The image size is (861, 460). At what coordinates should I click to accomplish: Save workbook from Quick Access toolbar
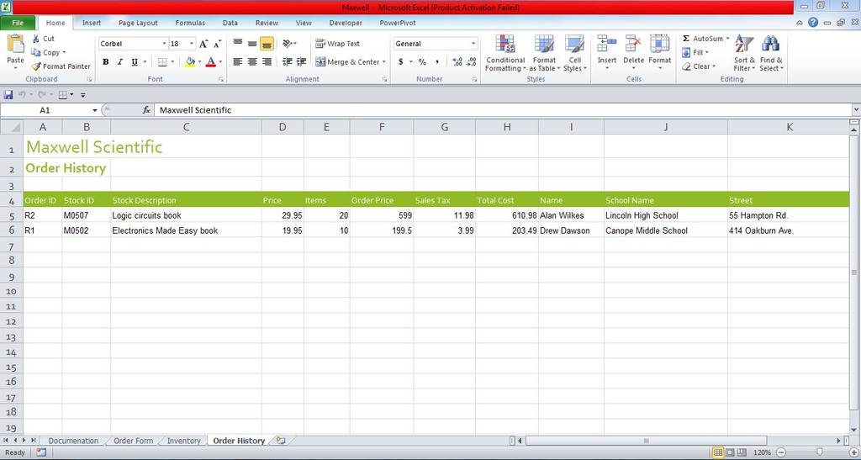(8, 95)
